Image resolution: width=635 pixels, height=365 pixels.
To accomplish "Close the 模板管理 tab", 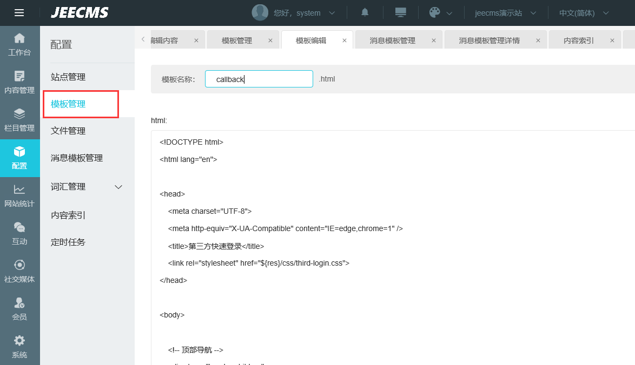I will (270, 40).
